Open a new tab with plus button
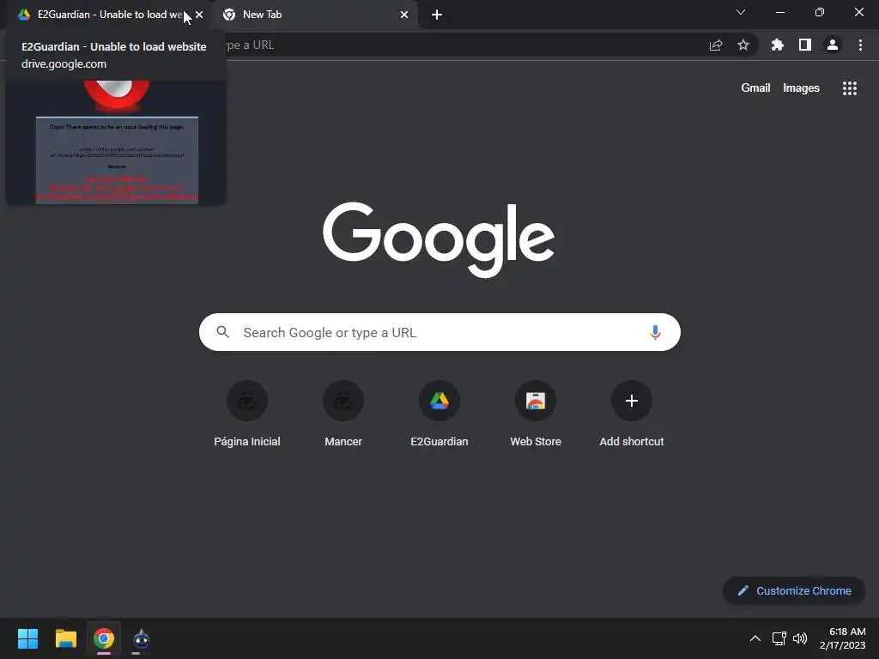The width and height of the screenshot is (879, 659). (437, 15)
